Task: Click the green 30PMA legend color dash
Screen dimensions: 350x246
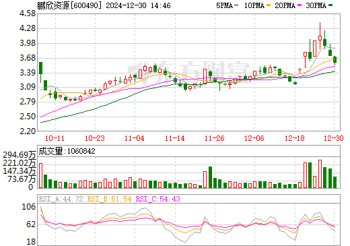Action: point(330,5)
